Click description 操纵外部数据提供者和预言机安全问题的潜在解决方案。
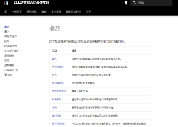 tap(100, 67)
